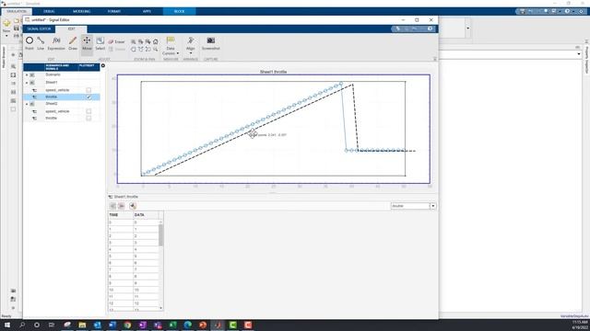Open the FORMAT tab in Simulink window
This screenshot has width=590, height=331.
point(114,11)
